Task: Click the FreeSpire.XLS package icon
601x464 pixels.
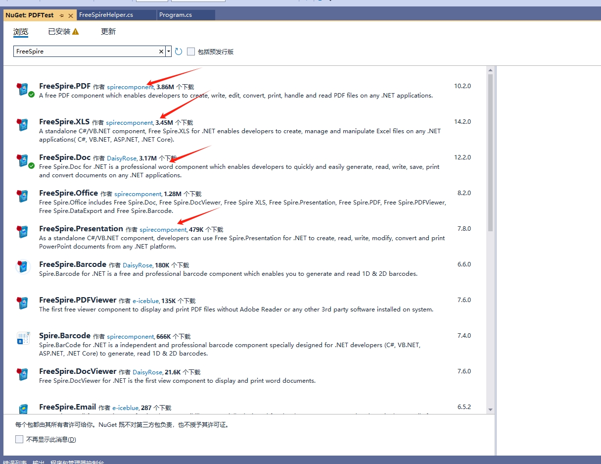Action: [21, 125]
